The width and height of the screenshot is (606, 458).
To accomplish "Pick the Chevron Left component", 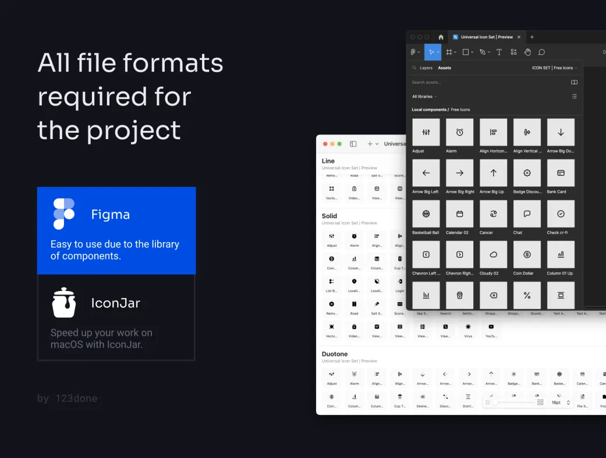I will pos(426,254).
